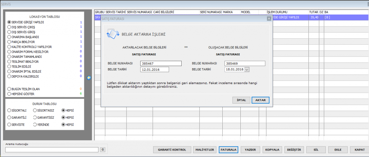Click the Servis Tarihi column header
The width and height of the screenshot is (369, 157).
(x=115, y=12)
